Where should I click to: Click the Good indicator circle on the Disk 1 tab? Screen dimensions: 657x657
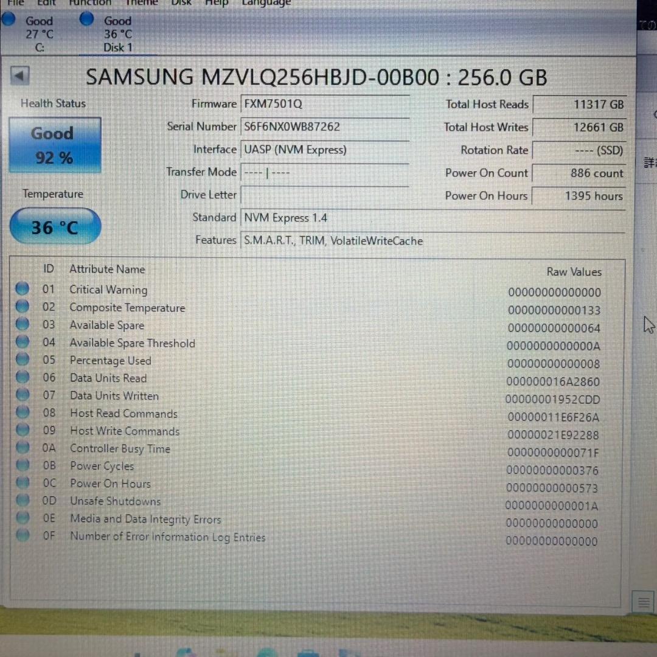[x=86, y=19]
